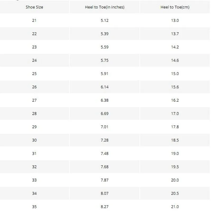This screenshot has height=212, width=211.
Task: Click the Shoe Size column header
Action: click(x=34, y=7)
